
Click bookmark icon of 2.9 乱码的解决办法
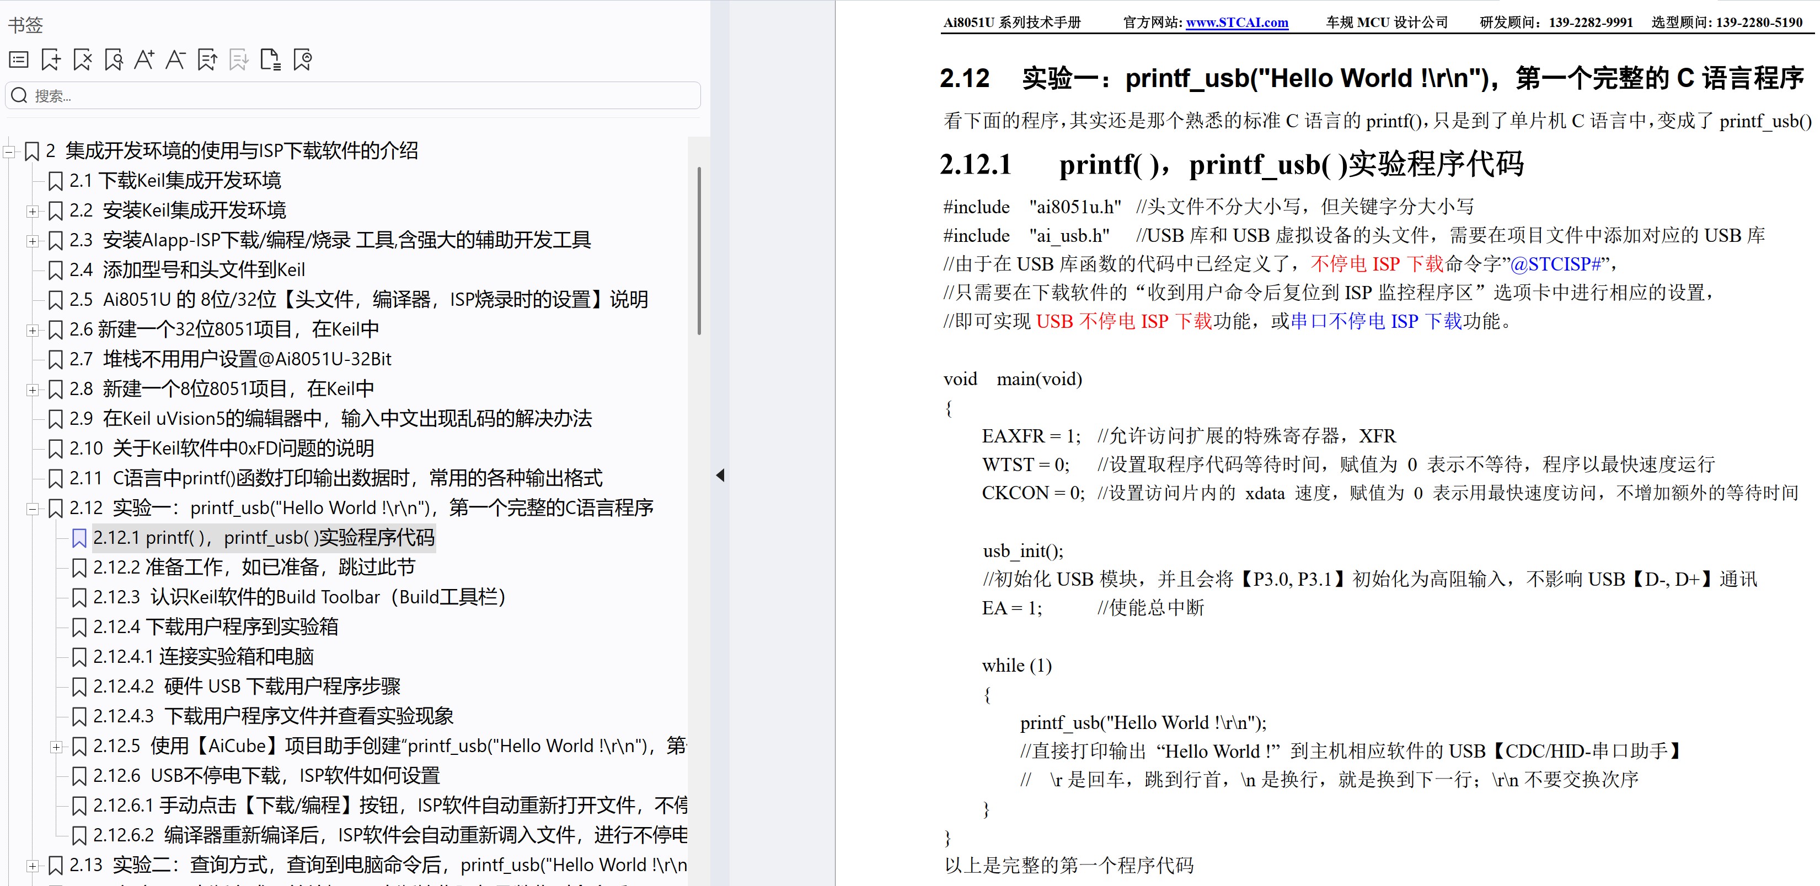[x=55, y=419]
